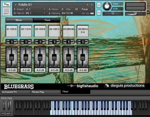Click pan slider under pad 02 110 A
Screen dimensions: 150x117
click(x=26, y=42)
